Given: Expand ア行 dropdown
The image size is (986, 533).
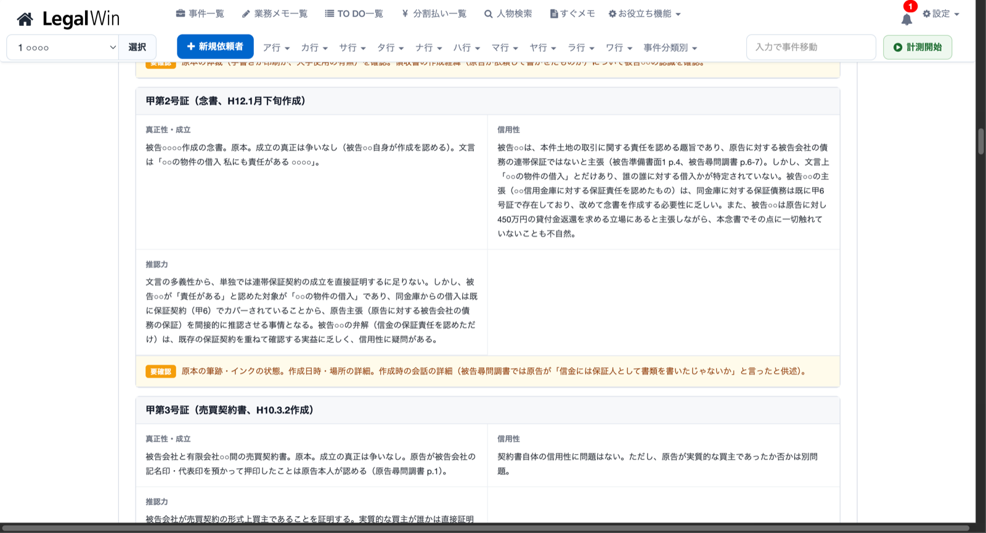Looking at the screenshot, I should tap(276, 47).
